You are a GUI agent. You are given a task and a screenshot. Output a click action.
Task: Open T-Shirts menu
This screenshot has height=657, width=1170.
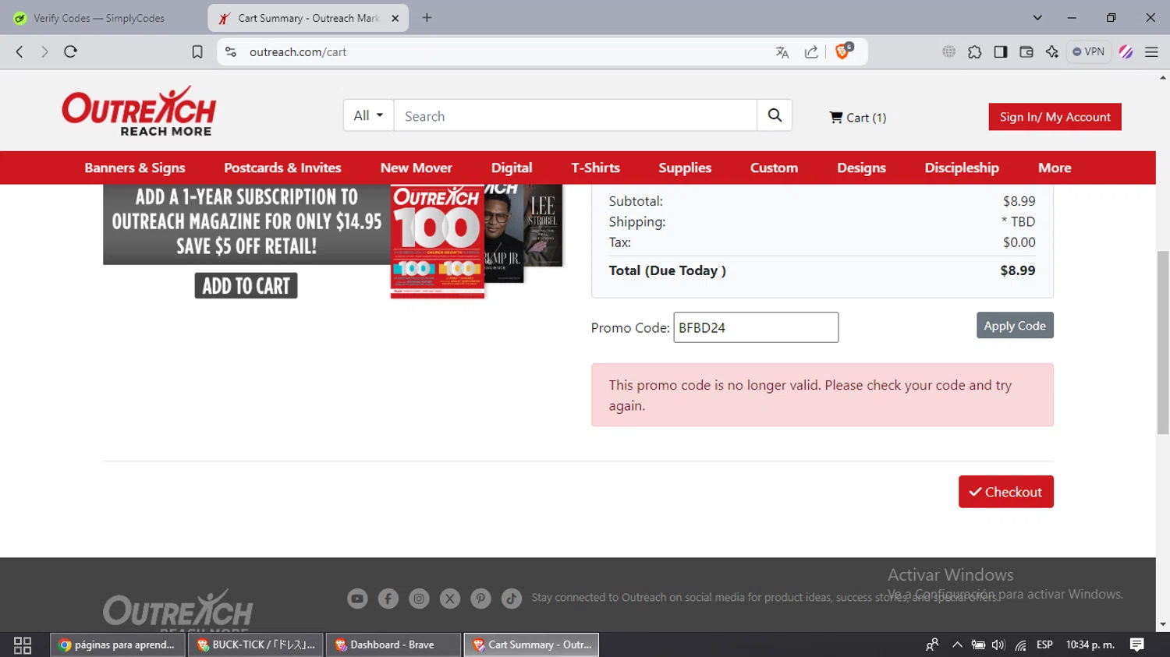pyautogui.click(x=595, y=168)
